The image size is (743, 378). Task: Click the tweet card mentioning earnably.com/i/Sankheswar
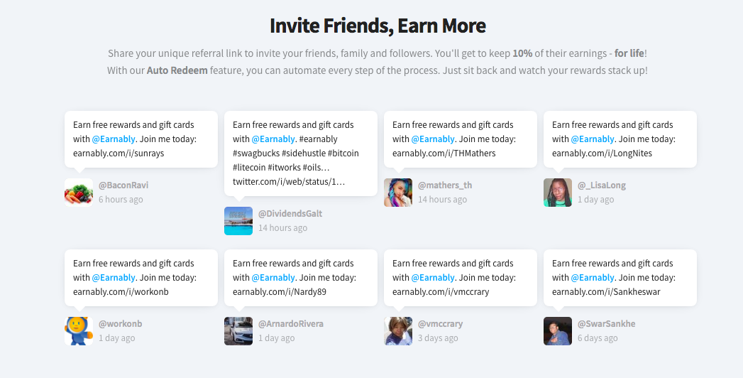coord(620,277)
